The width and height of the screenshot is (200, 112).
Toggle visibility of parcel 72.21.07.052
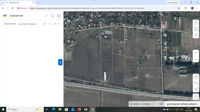coord(55,24)
